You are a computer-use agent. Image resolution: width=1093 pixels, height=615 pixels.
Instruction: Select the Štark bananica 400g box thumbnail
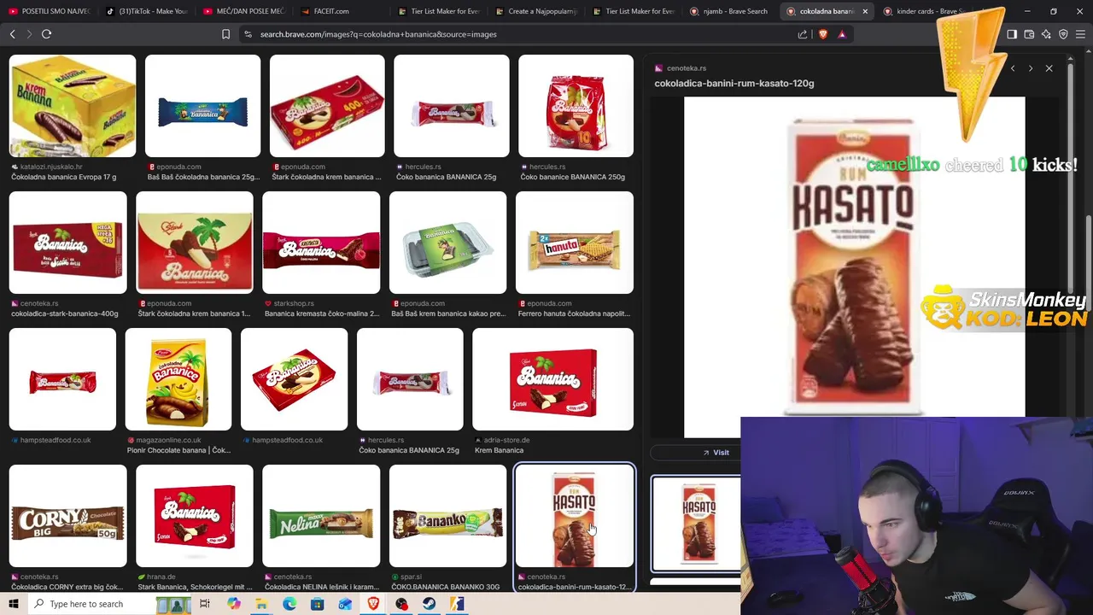(x=327, y=106)
